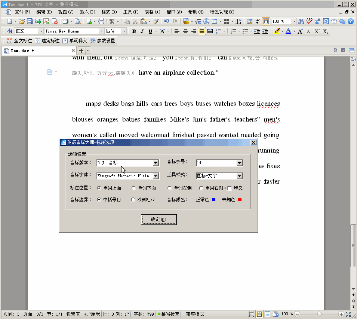Choose 双斜杠// phonetic boundary
The width and height of the screenshot is (357, 319).
[133, 200]
